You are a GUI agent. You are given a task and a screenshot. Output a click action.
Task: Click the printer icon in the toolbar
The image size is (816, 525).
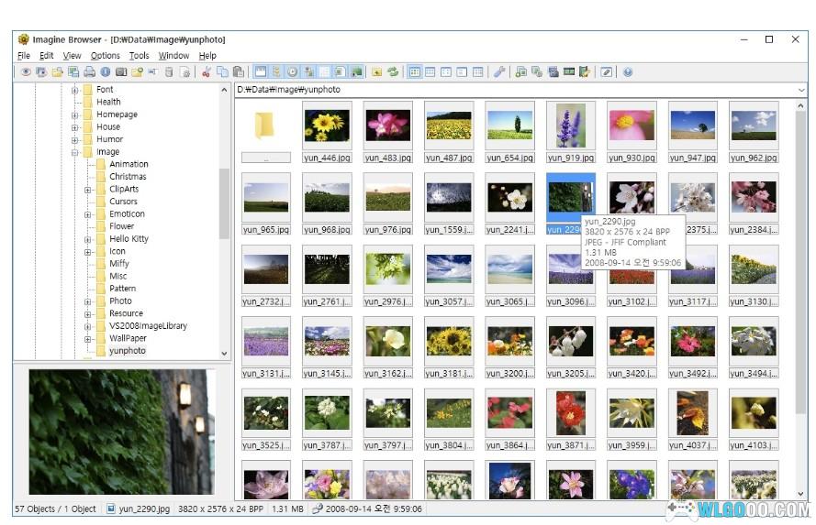89,71
